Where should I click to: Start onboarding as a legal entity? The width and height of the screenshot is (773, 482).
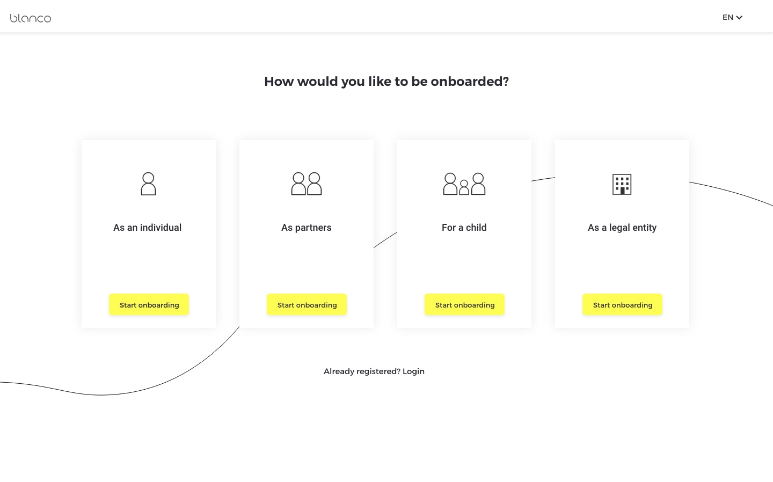(622, 305)
